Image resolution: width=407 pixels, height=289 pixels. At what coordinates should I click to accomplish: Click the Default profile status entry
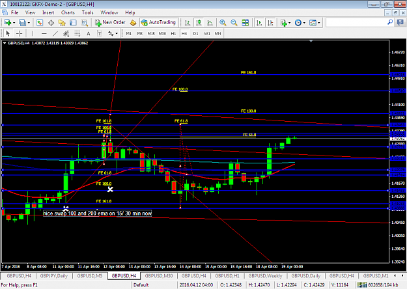(141, 285)
